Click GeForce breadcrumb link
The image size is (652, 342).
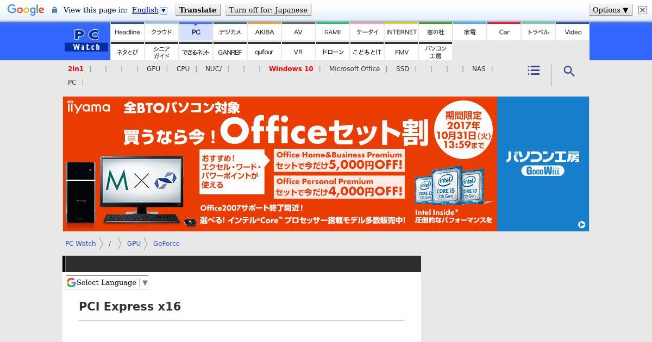tap(166, 244)
